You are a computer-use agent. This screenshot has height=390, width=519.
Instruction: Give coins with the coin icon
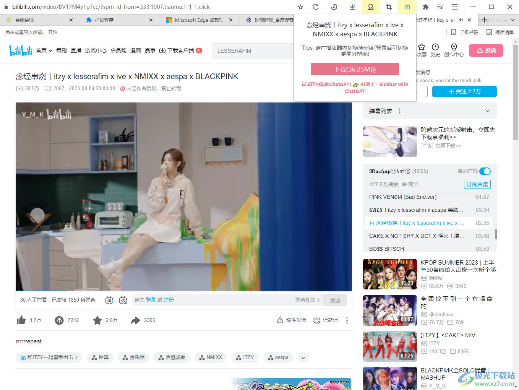coord(59,320)
